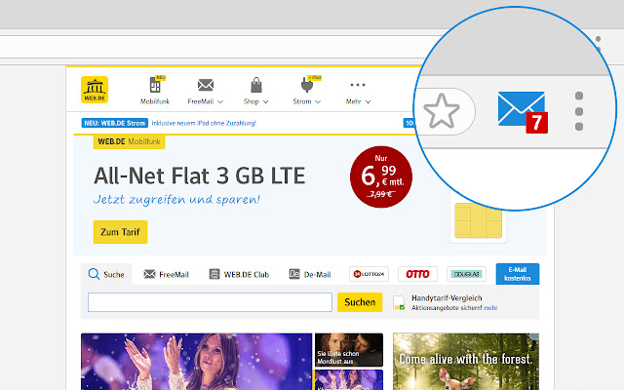624x390 pixels.
Task: Expand the Mehr dropdown chevron
Action: tap(368, 101)
